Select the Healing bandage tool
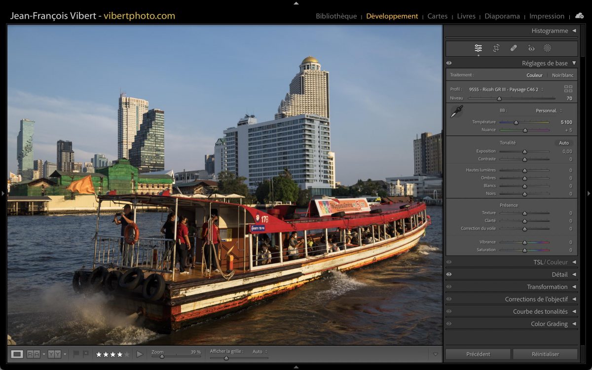Image resolution: width=592 pixels, height=370 pixels. (x=514, y=48)
